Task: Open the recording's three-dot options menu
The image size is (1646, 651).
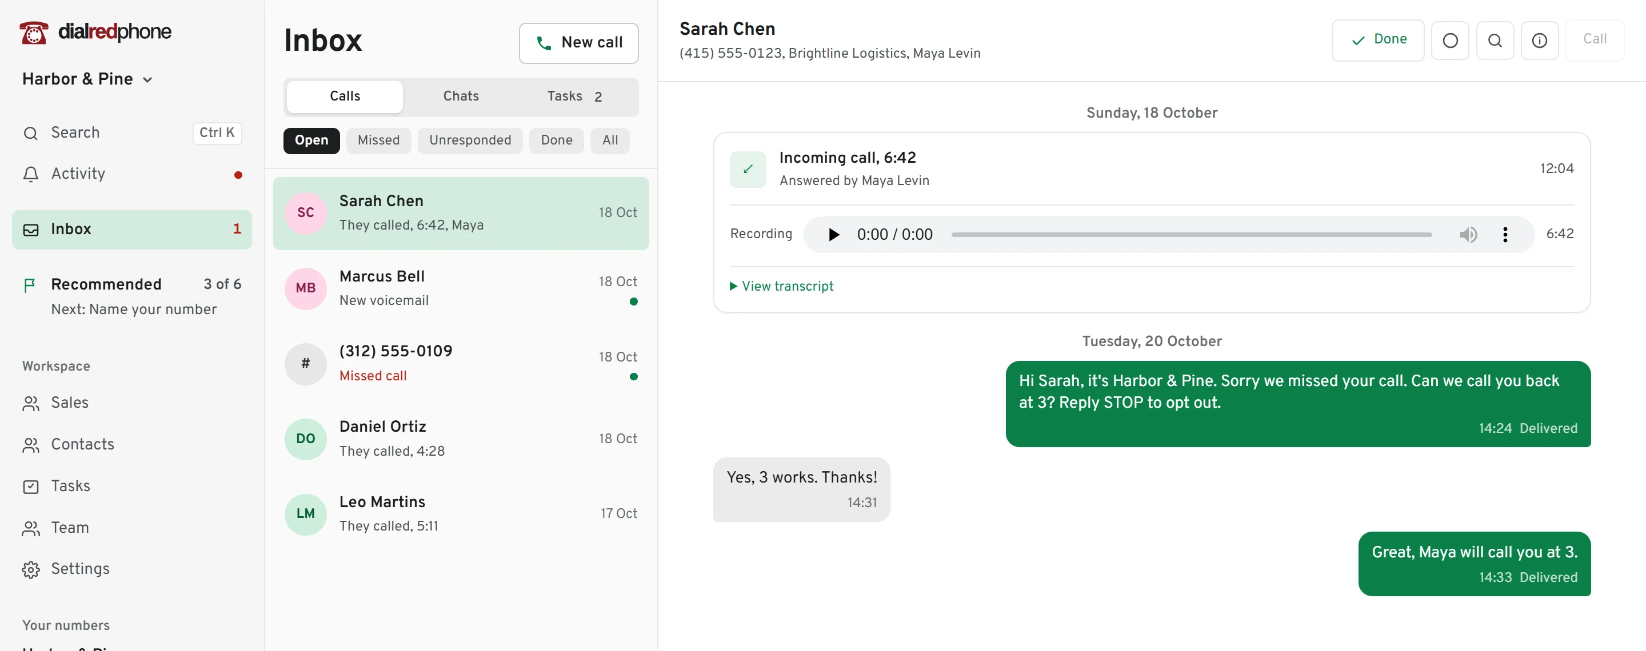Action: click(1505, 235)
